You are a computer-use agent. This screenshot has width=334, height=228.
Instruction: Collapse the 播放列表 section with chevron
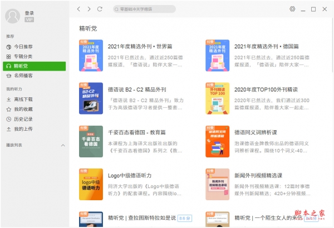63,145
